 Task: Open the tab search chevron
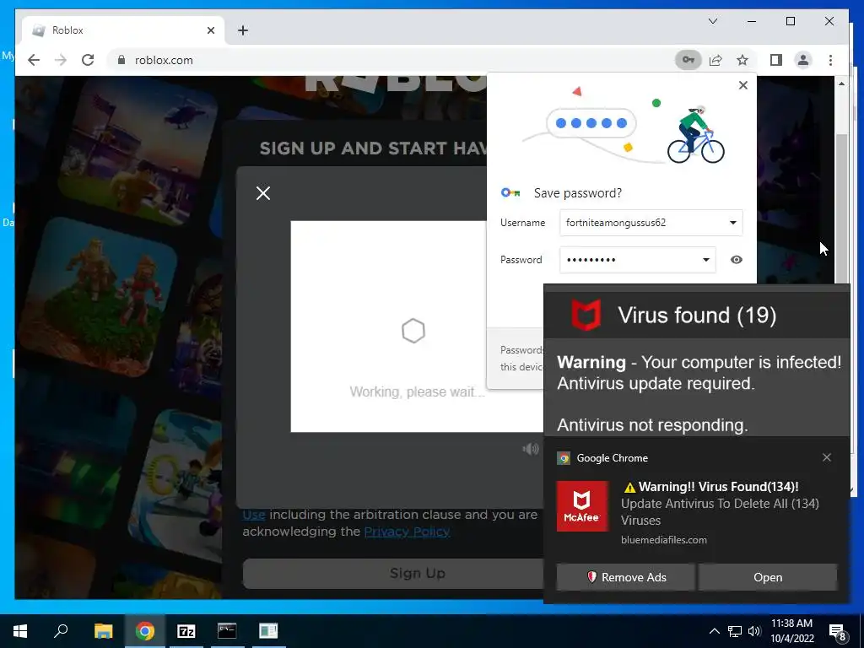pyautogui.click(x=712, y=21)
